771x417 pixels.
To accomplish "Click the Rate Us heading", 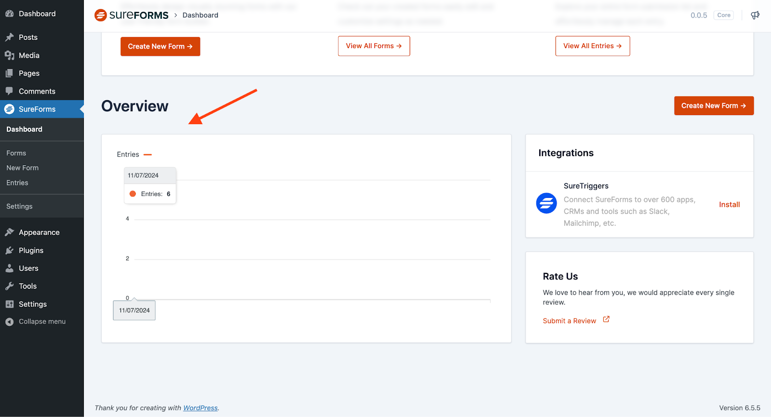I will [x=560, y=276].
